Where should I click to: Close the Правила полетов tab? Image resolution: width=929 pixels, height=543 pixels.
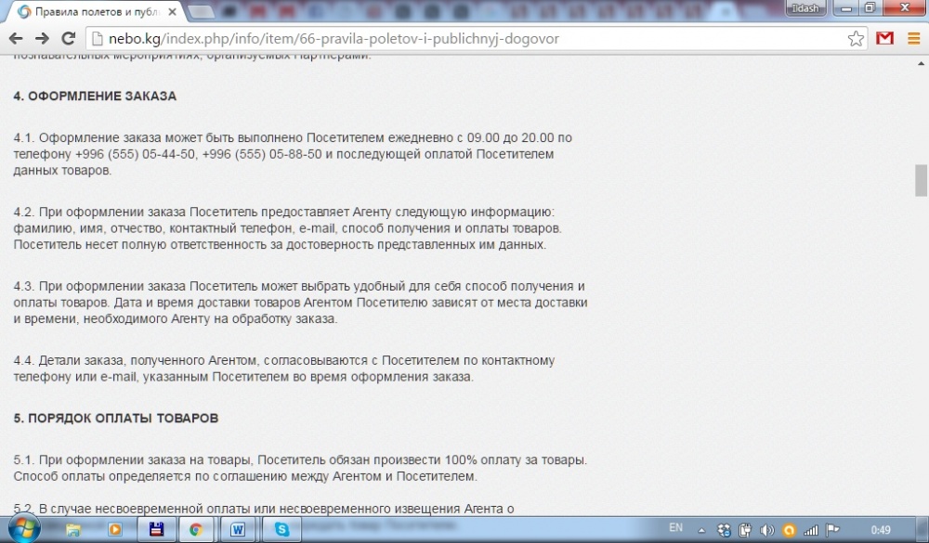click(x=172, y=11)
